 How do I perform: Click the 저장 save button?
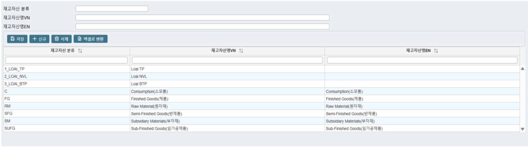pyautogui.click(x=17, y=39)
